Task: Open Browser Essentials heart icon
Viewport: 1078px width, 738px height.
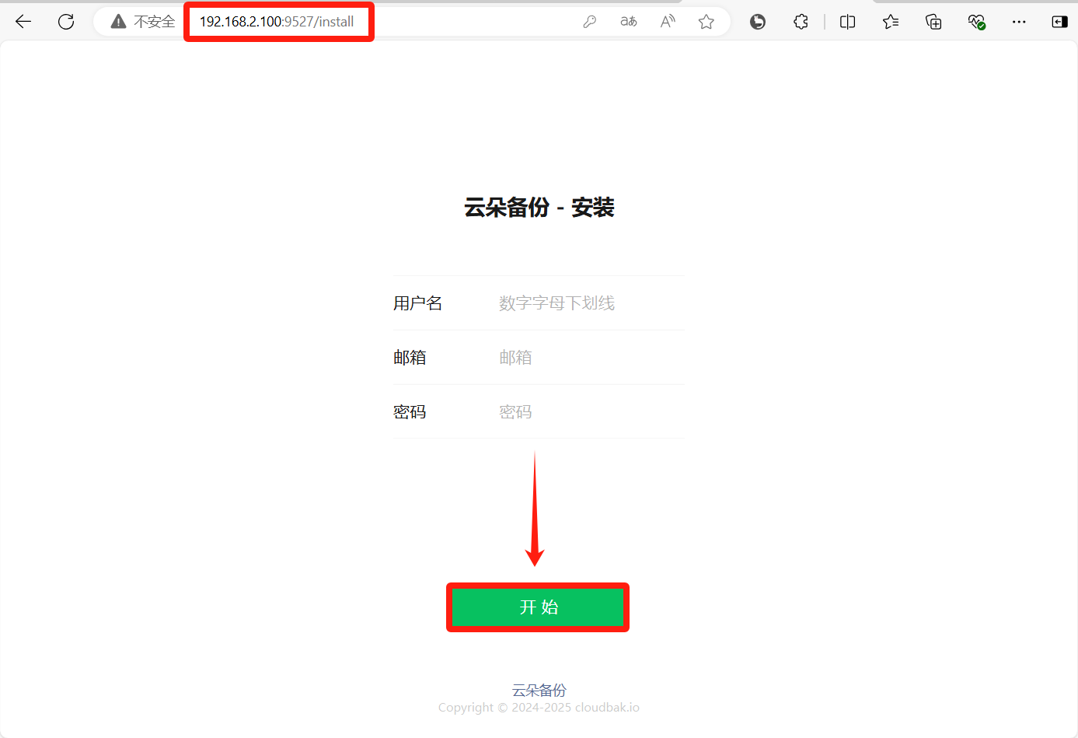Action: 976,22
